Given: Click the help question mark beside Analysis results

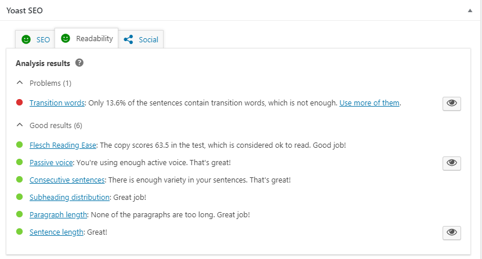Looking at the screenshot, I should (79, 63).
